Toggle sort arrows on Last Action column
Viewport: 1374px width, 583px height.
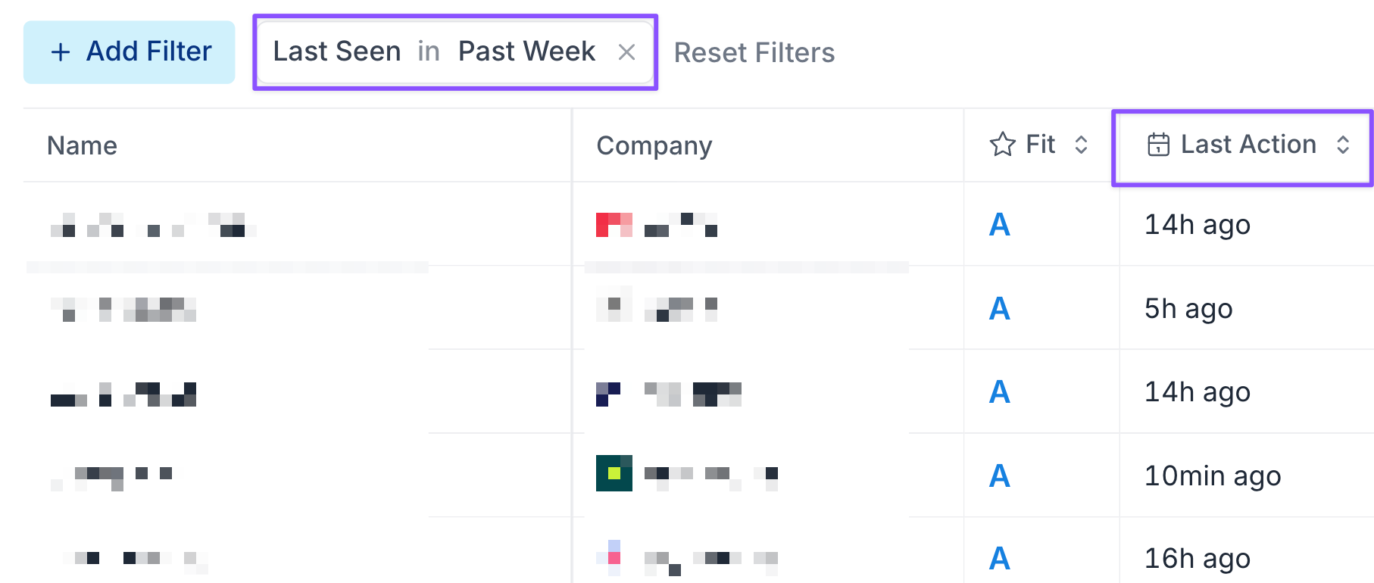1343,145
